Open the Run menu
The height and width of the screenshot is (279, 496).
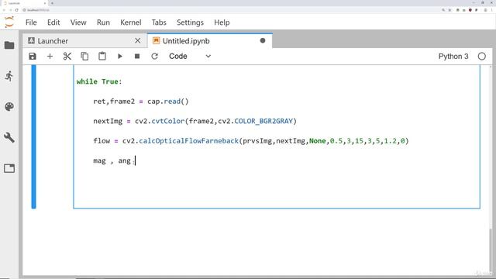pos(103,22)
